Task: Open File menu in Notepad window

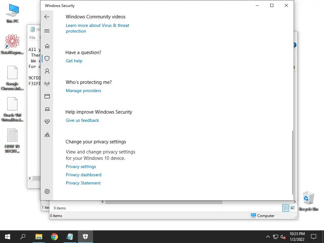Action: pyautogui.click(x=32, y=38)
